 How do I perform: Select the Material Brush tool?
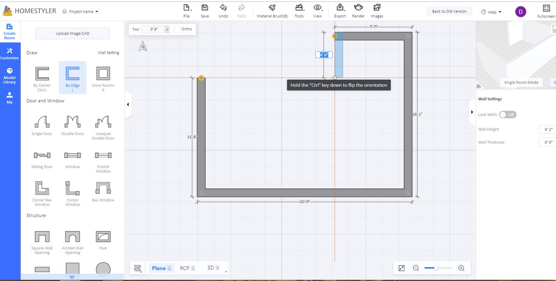point(272,7)
